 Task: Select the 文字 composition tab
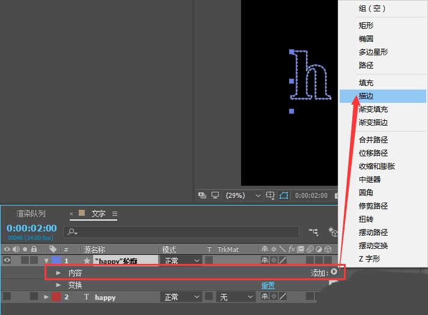click(98, 213)
